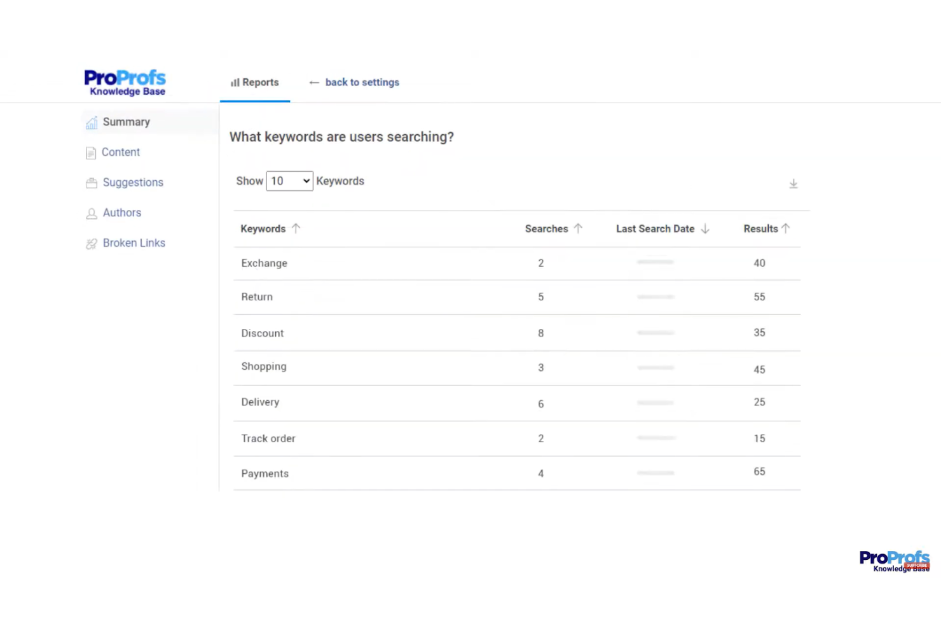
Task: Select the Broken Links chain icon
Action: click(x=91, y=243)
